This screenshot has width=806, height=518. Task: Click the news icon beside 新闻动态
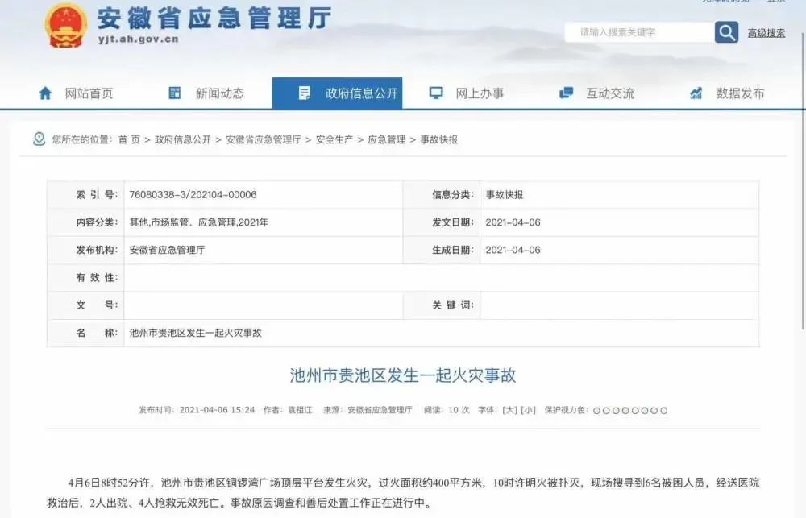click(175, 93)
